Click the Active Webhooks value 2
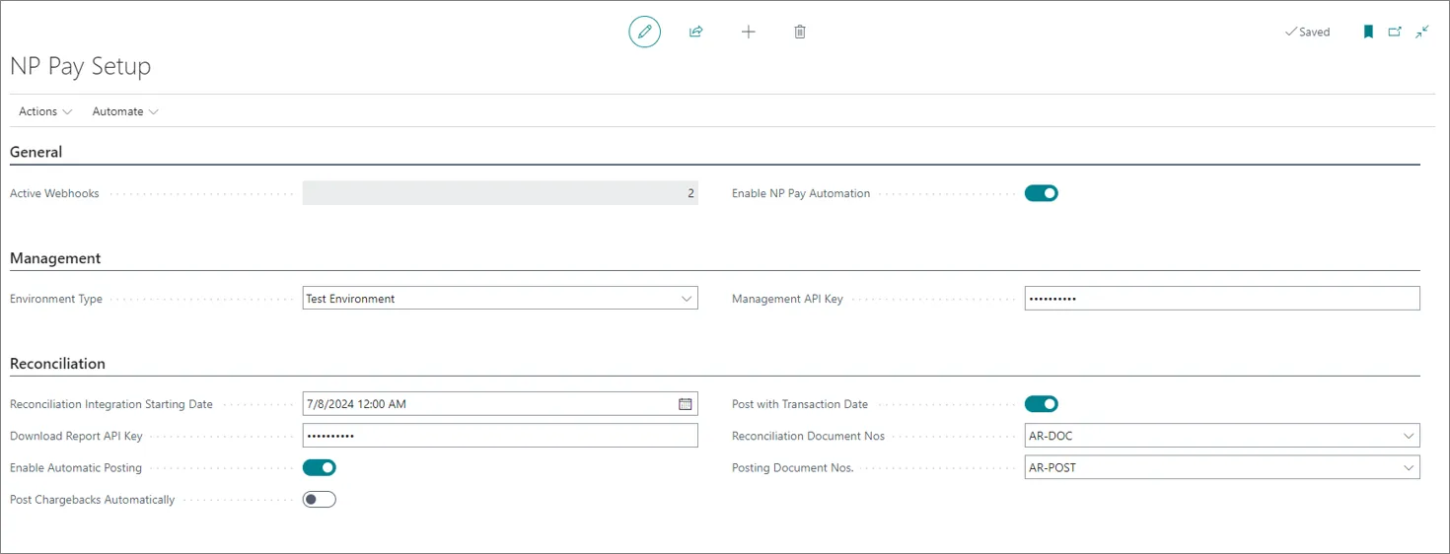Image resolution: width=1450 pixels, height=554 pixels. (x=500, y=193)
